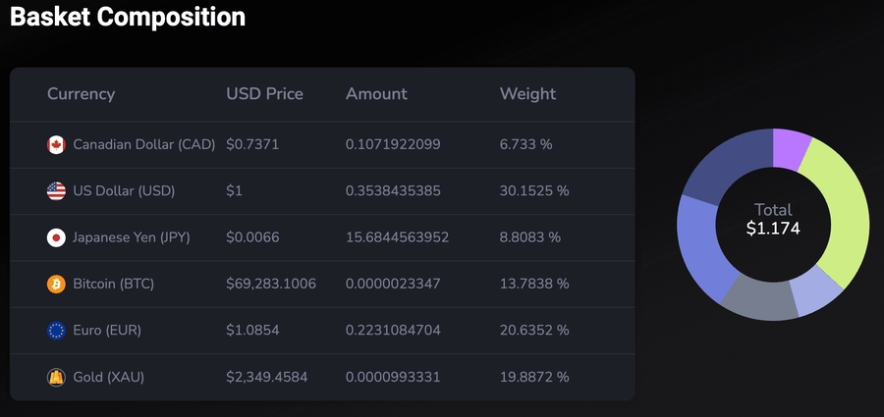
Task: Click the Total $1.174 donut center
Action: pyautogui.click(x=773, y=220)
